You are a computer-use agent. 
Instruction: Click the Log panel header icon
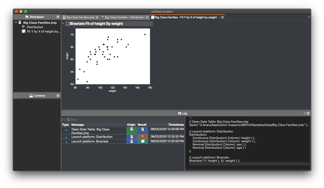pyautogui.click(x=179, y=113)
